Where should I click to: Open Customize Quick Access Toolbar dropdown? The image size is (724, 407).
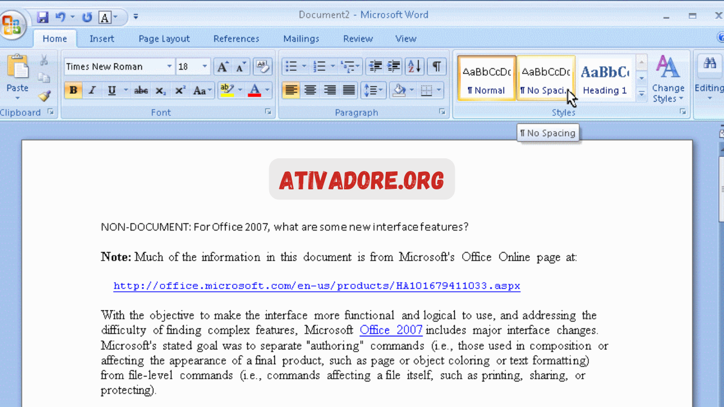136,17
